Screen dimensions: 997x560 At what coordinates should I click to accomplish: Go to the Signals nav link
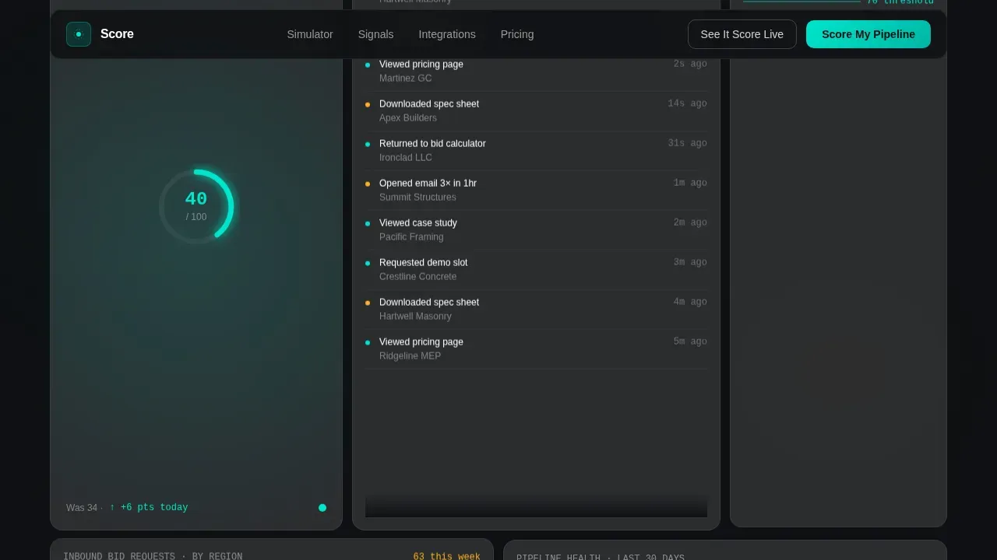pos(375,34)
